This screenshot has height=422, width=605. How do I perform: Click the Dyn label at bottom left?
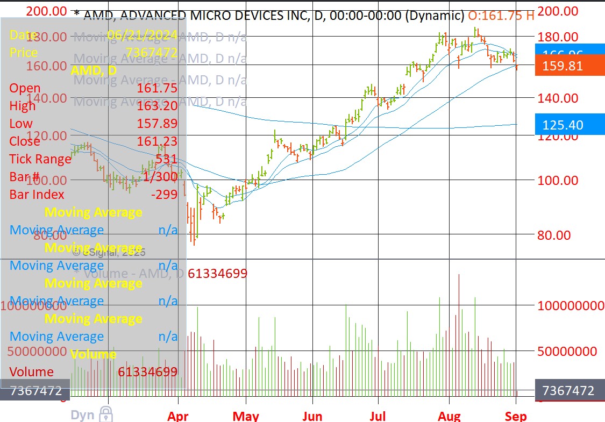tap(83, 415)
